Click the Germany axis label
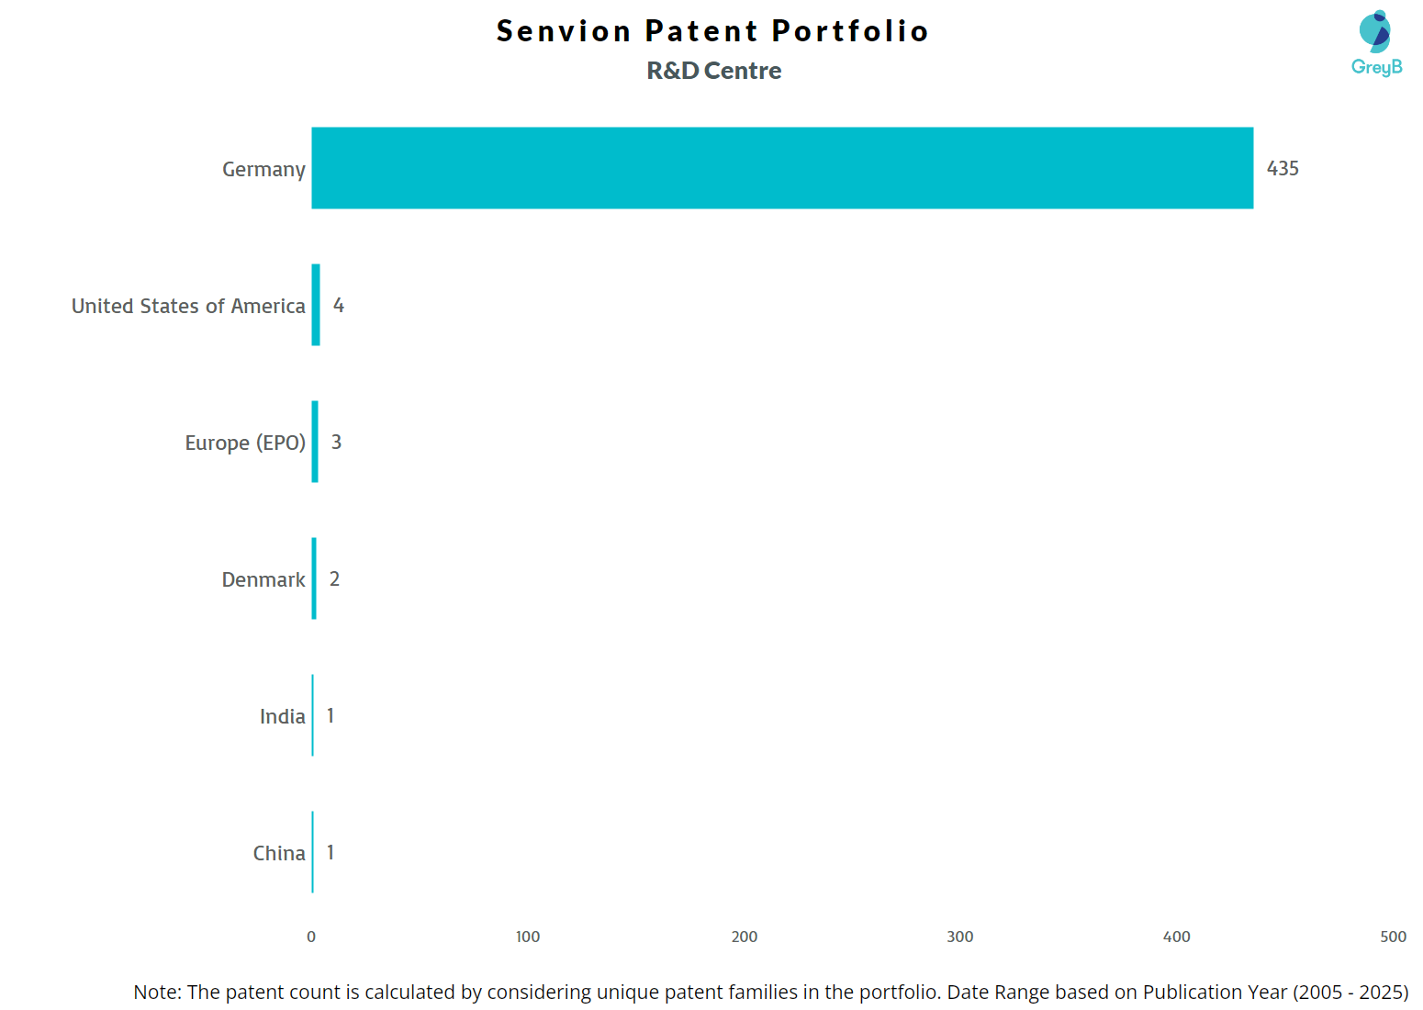The width and height of the screenshot is (1423, 1010). click(x=263, y=169)
